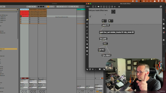166x93 pixels.
Task: Select the live.object box
Action: [107, 55]
